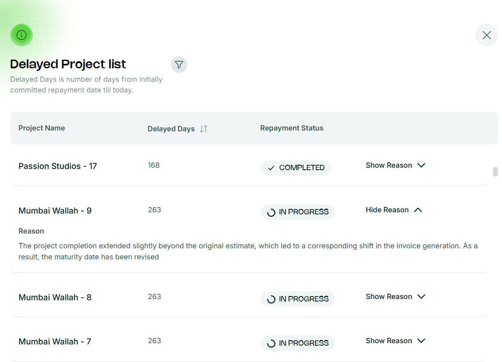502x362 pixels.
Task: Select the Mumbai Wallah - 9 project name
Action: point(55,211)
